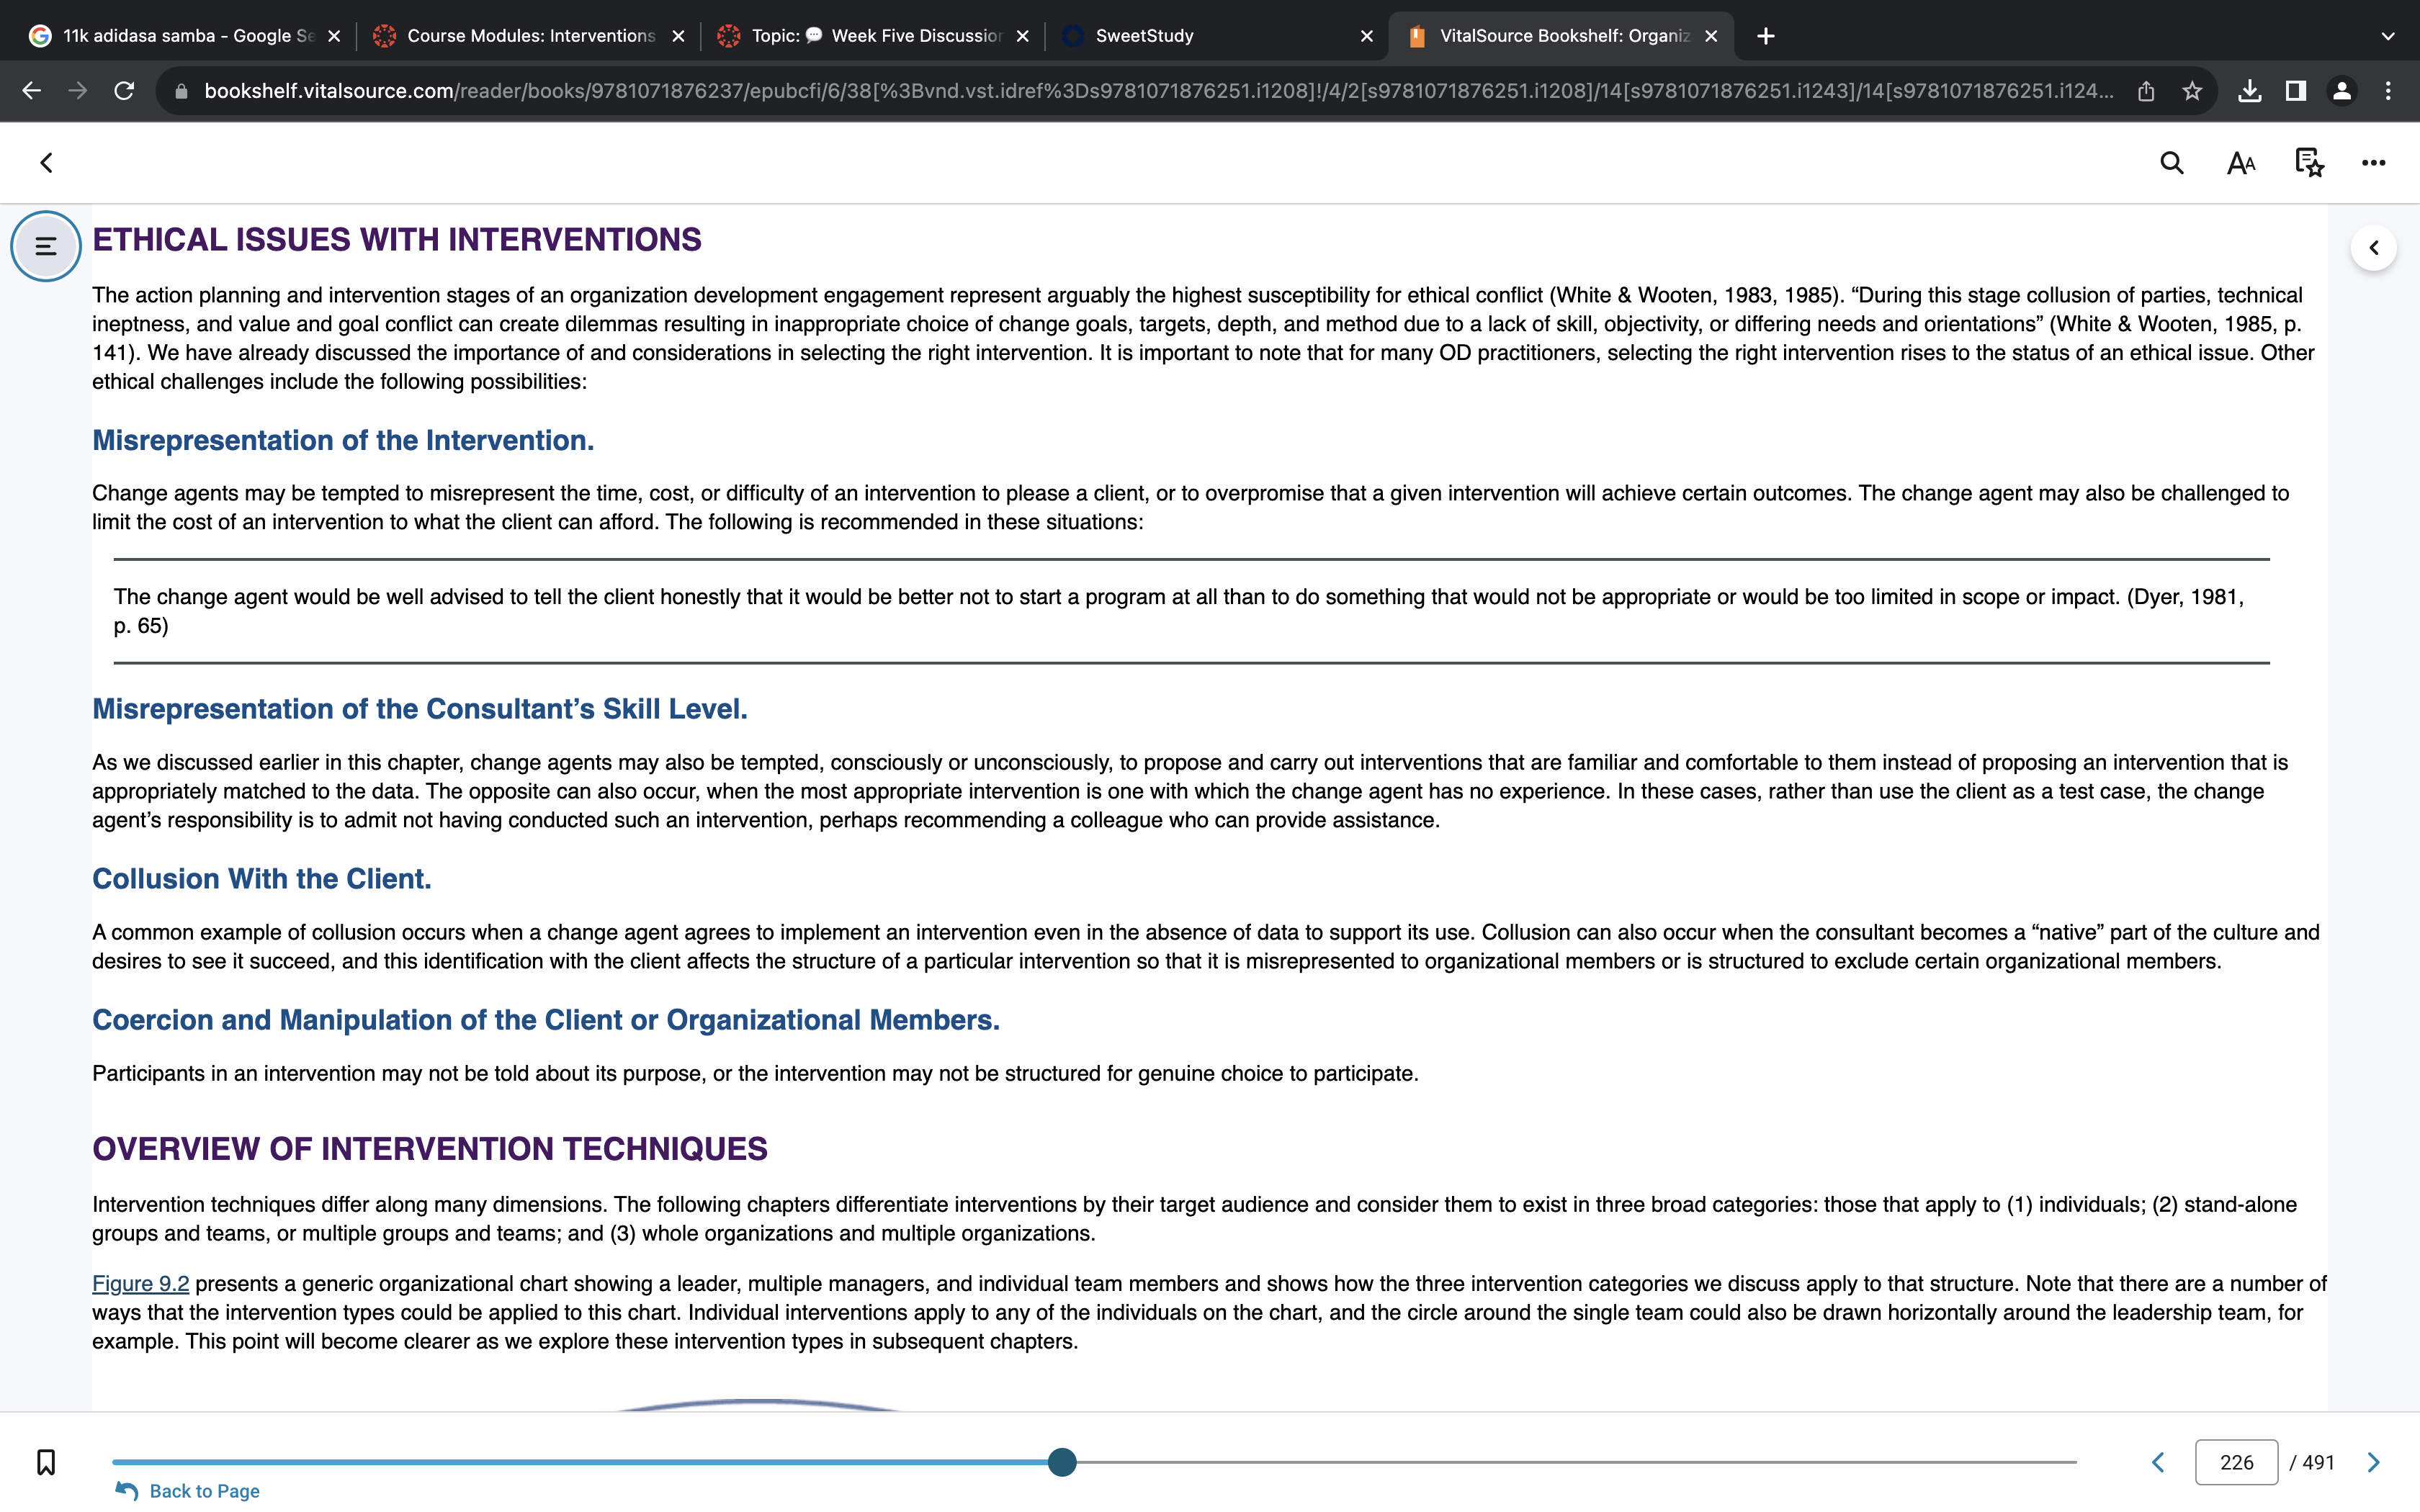Click the Coercion and Manipulation heading
Image resolution: width=2420 pixels, height=1512 pixels.
[546, 1020]
